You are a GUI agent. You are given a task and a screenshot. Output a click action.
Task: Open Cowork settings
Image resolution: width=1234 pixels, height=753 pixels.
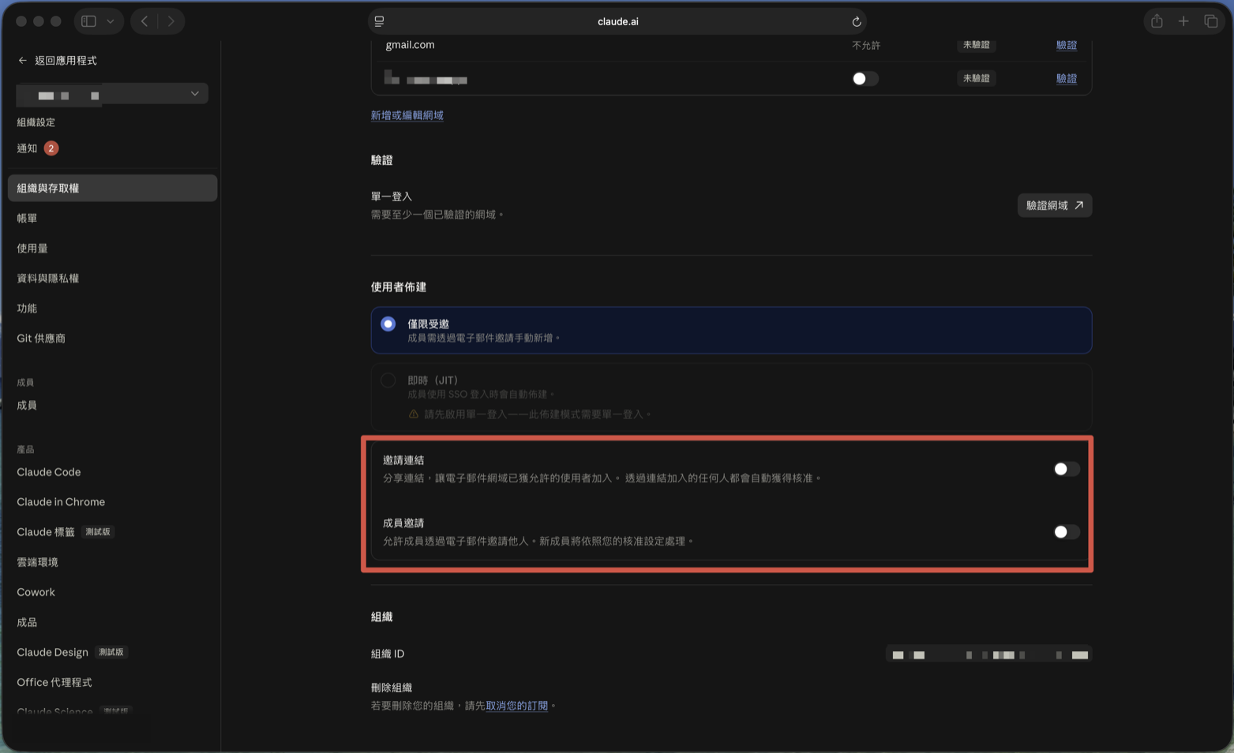36,592
